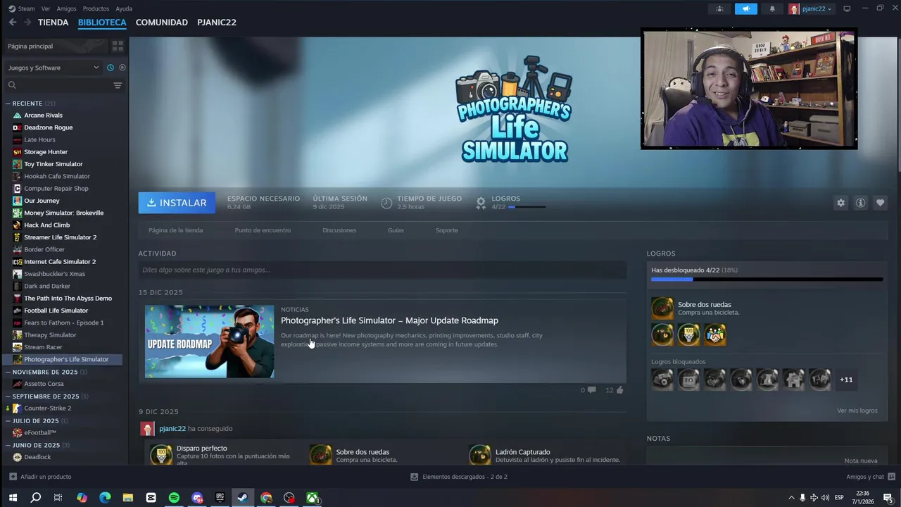Open the Discusiones link
This screenshot has height=507, width=901.
coord(339,230)
